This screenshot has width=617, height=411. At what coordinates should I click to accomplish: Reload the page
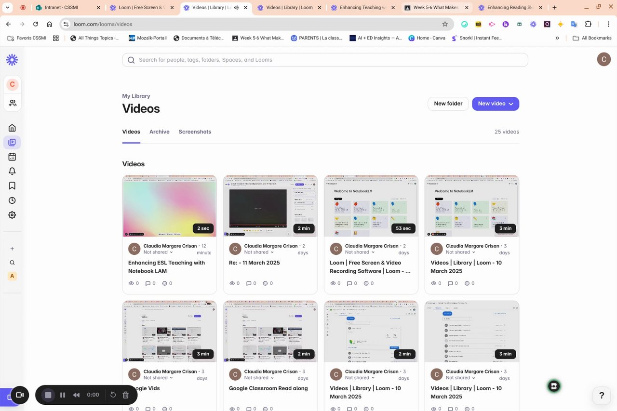click(36, 24)
